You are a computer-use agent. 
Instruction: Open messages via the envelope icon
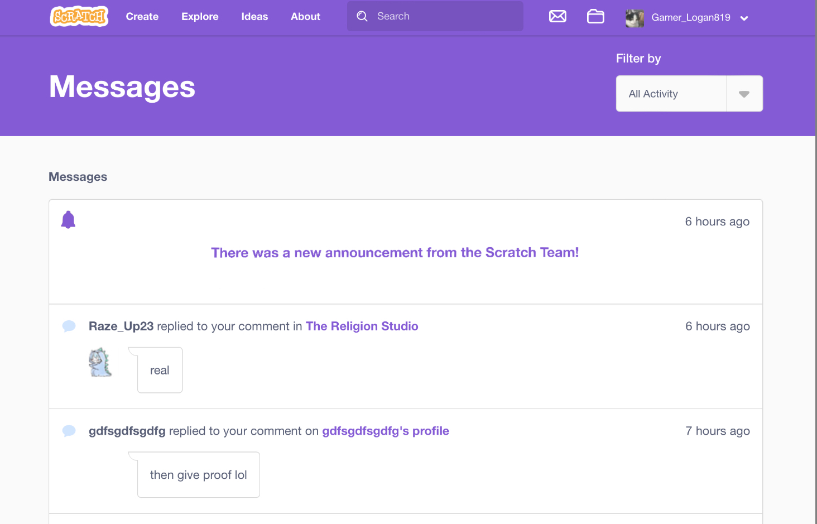(x=558, y=16)
